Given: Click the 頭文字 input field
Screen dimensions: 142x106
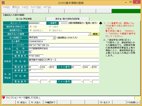Looking at the screenshot, I should (31, 52).
